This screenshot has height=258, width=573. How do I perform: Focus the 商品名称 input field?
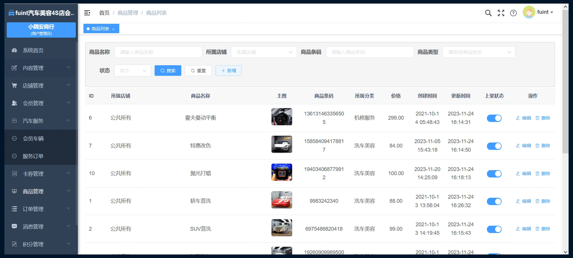pos(158,52)
